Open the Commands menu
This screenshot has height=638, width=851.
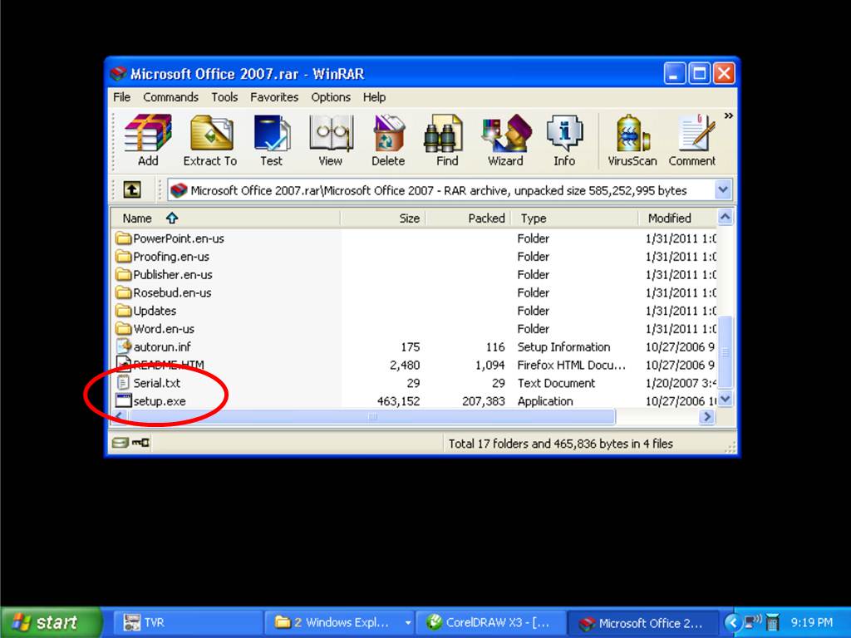(170, 97)
